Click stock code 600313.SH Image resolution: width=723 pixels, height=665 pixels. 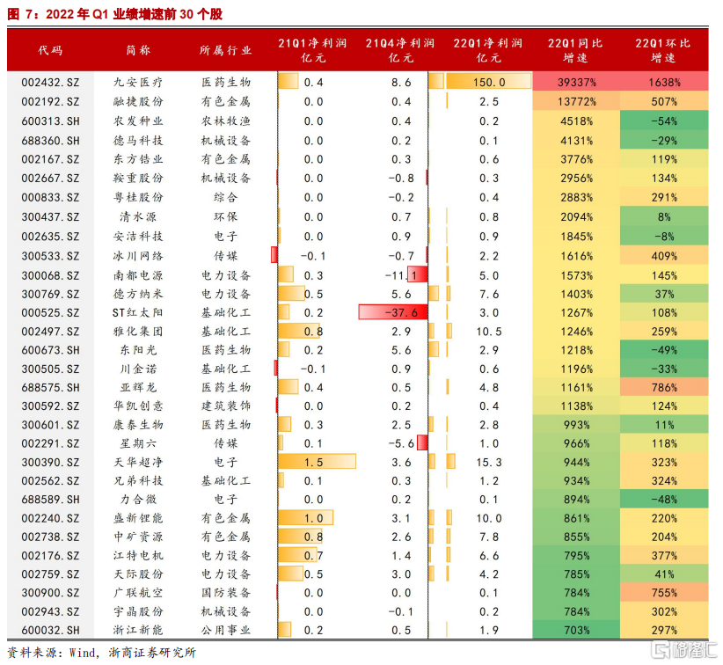point(50,121)
